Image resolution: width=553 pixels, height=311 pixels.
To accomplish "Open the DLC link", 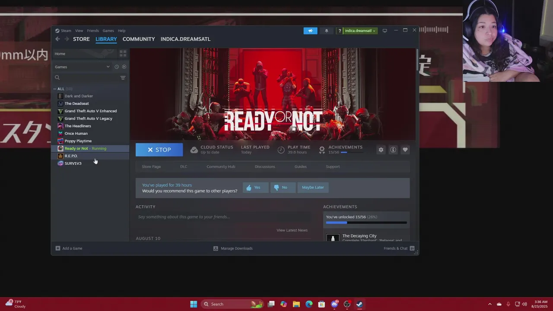I will tap(184, 167).
